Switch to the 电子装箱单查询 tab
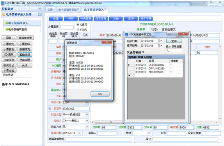This screenshot has height=146, width=224. pos(68,10)
